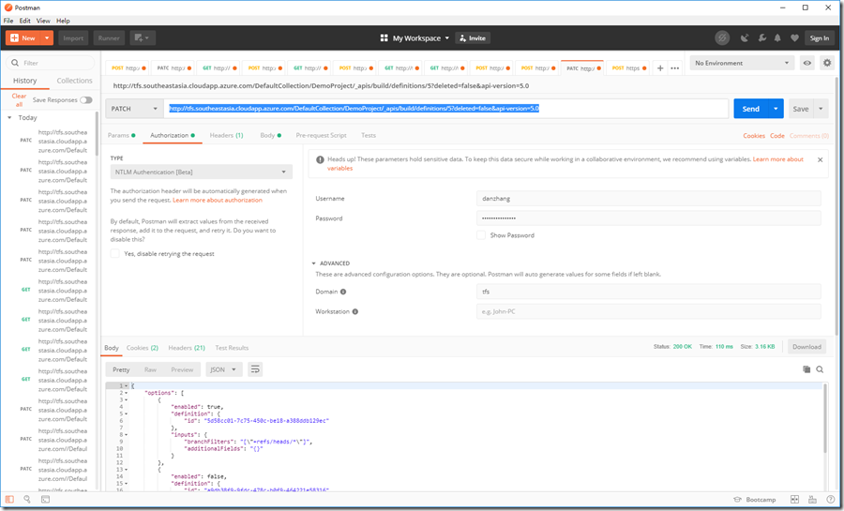This screenshot has height=511, width=844.
Task: Click the New button
Action: point(23,38)
